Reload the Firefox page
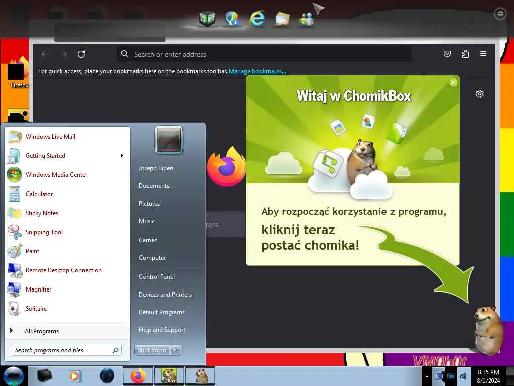Screen dimensions: 514x386 81,54
